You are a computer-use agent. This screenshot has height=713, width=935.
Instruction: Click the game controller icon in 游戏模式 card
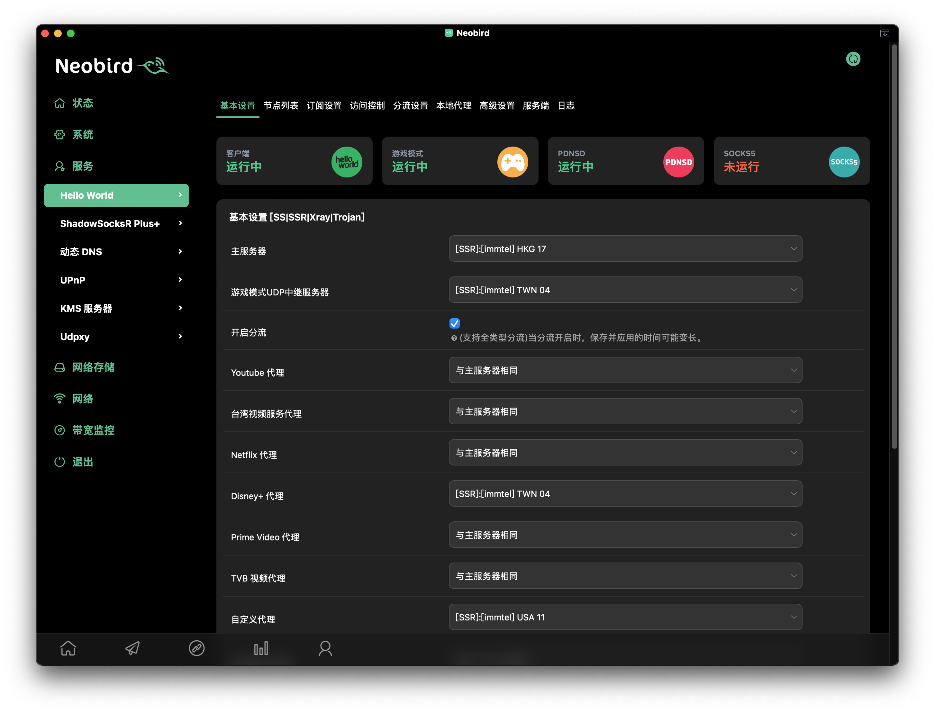tap(512, 162)
